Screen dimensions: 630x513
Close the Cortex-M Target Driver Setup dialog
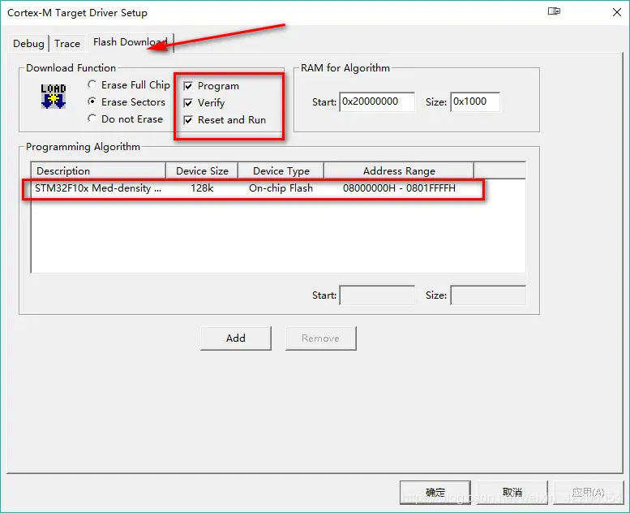pyautogui.click(x=617, y=12)
